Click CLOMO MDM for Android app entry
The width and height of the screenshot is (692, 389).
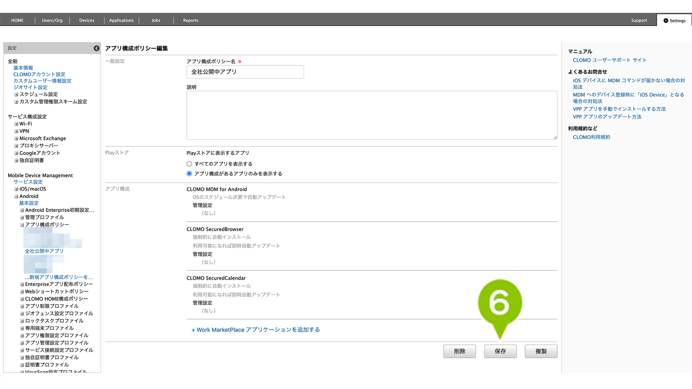[x=216, y=189]
